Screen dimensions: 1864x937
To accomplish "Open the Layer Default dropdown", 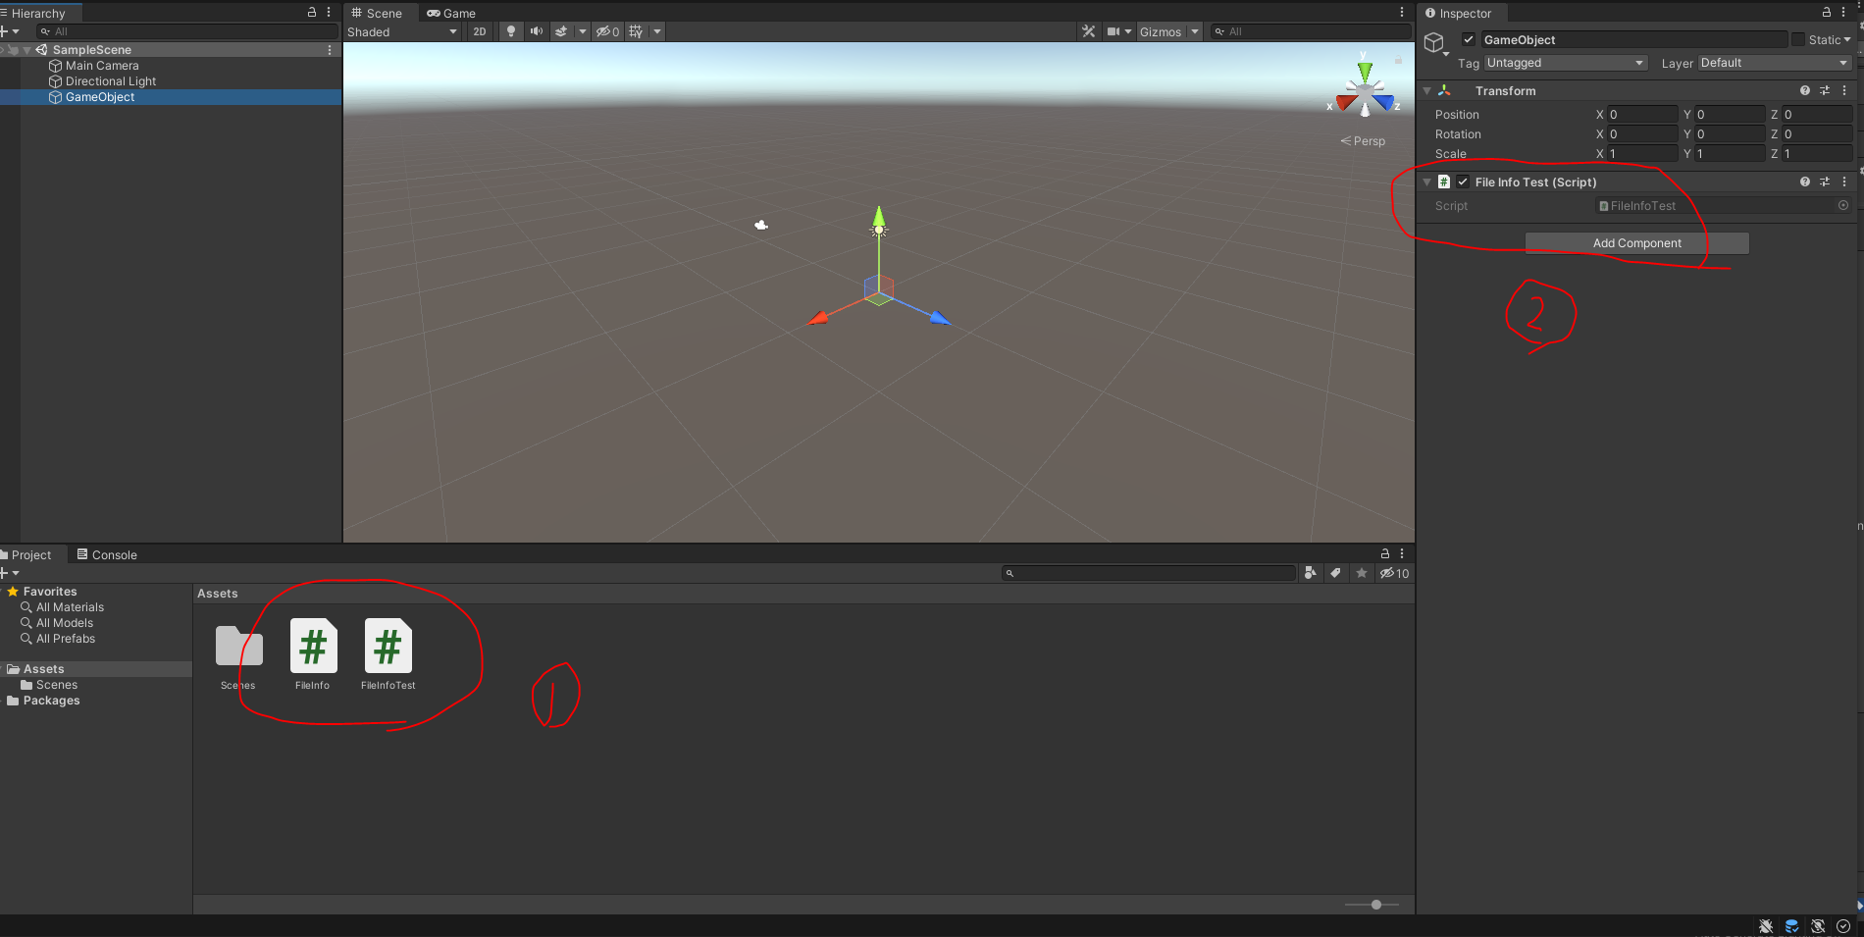I will coord(1773,62).
